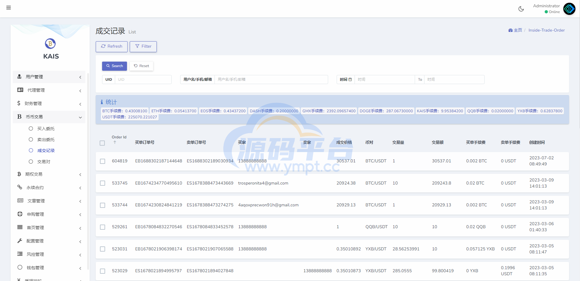Screen dimensions: 580x281
Task: Click the 配置管理 wrench icon
Action: [x=20, y=241]
